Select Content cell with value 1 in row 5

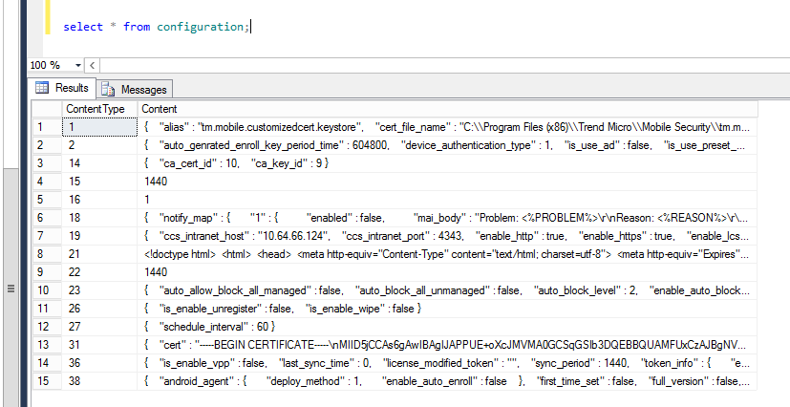click(447, 200)
